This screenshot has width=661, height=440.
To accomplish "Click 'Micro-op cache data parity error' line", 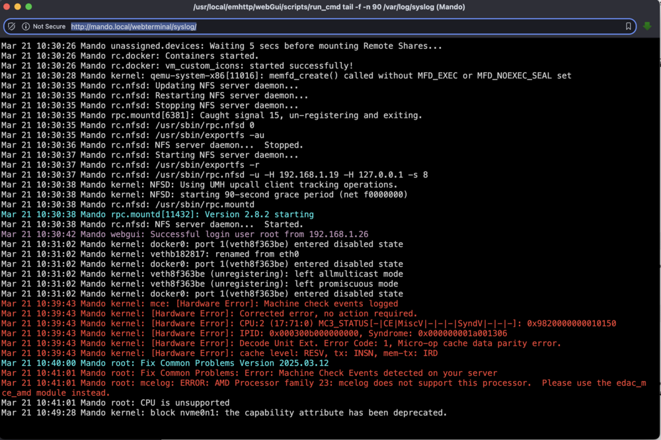I will tap(281, 343).
